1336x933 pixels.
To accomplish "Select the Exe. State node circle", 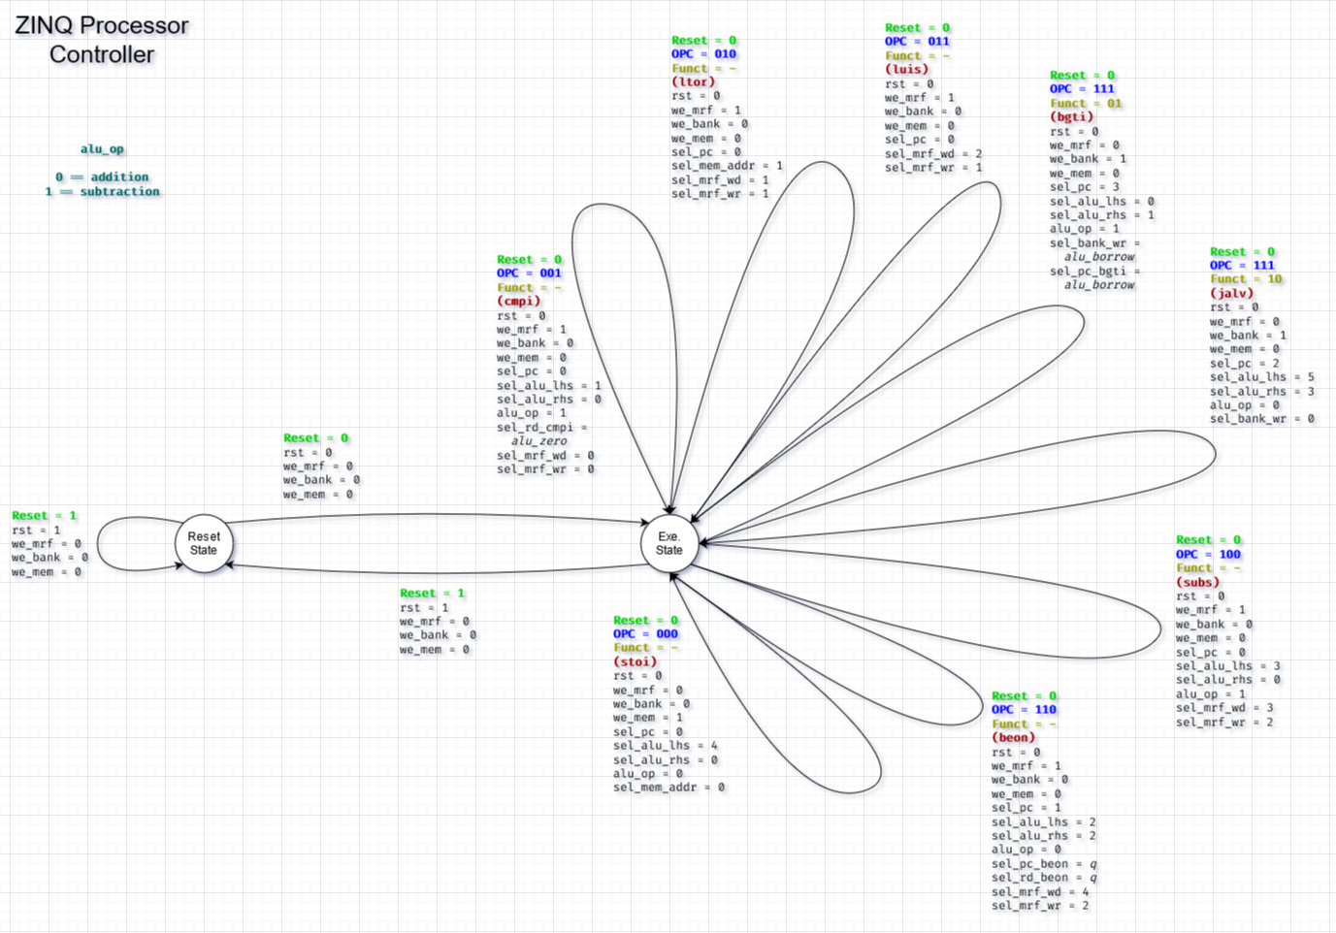I will pyautogui.click(x=669, y=543).
